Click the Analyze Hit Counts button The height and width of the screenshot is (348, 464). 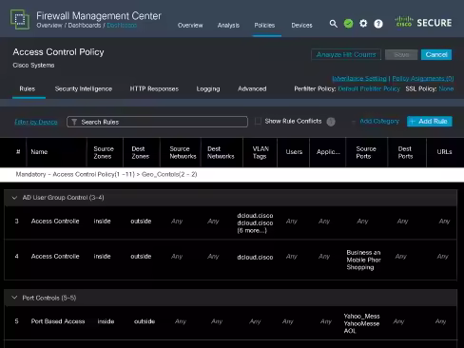point(346,54)
